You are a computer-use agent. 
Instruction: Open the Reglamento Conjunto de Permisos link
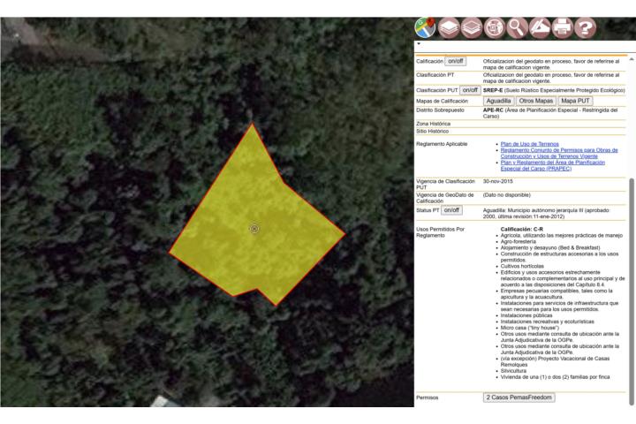point(558,150)
